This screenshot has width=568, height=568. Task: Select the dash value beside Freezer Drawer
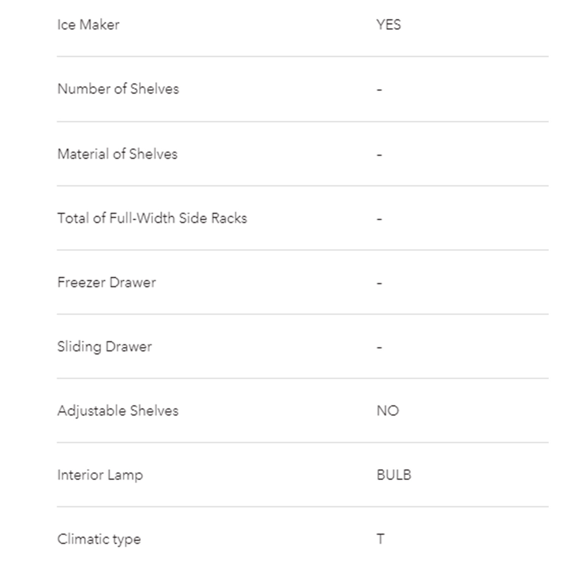click(379, 283)
